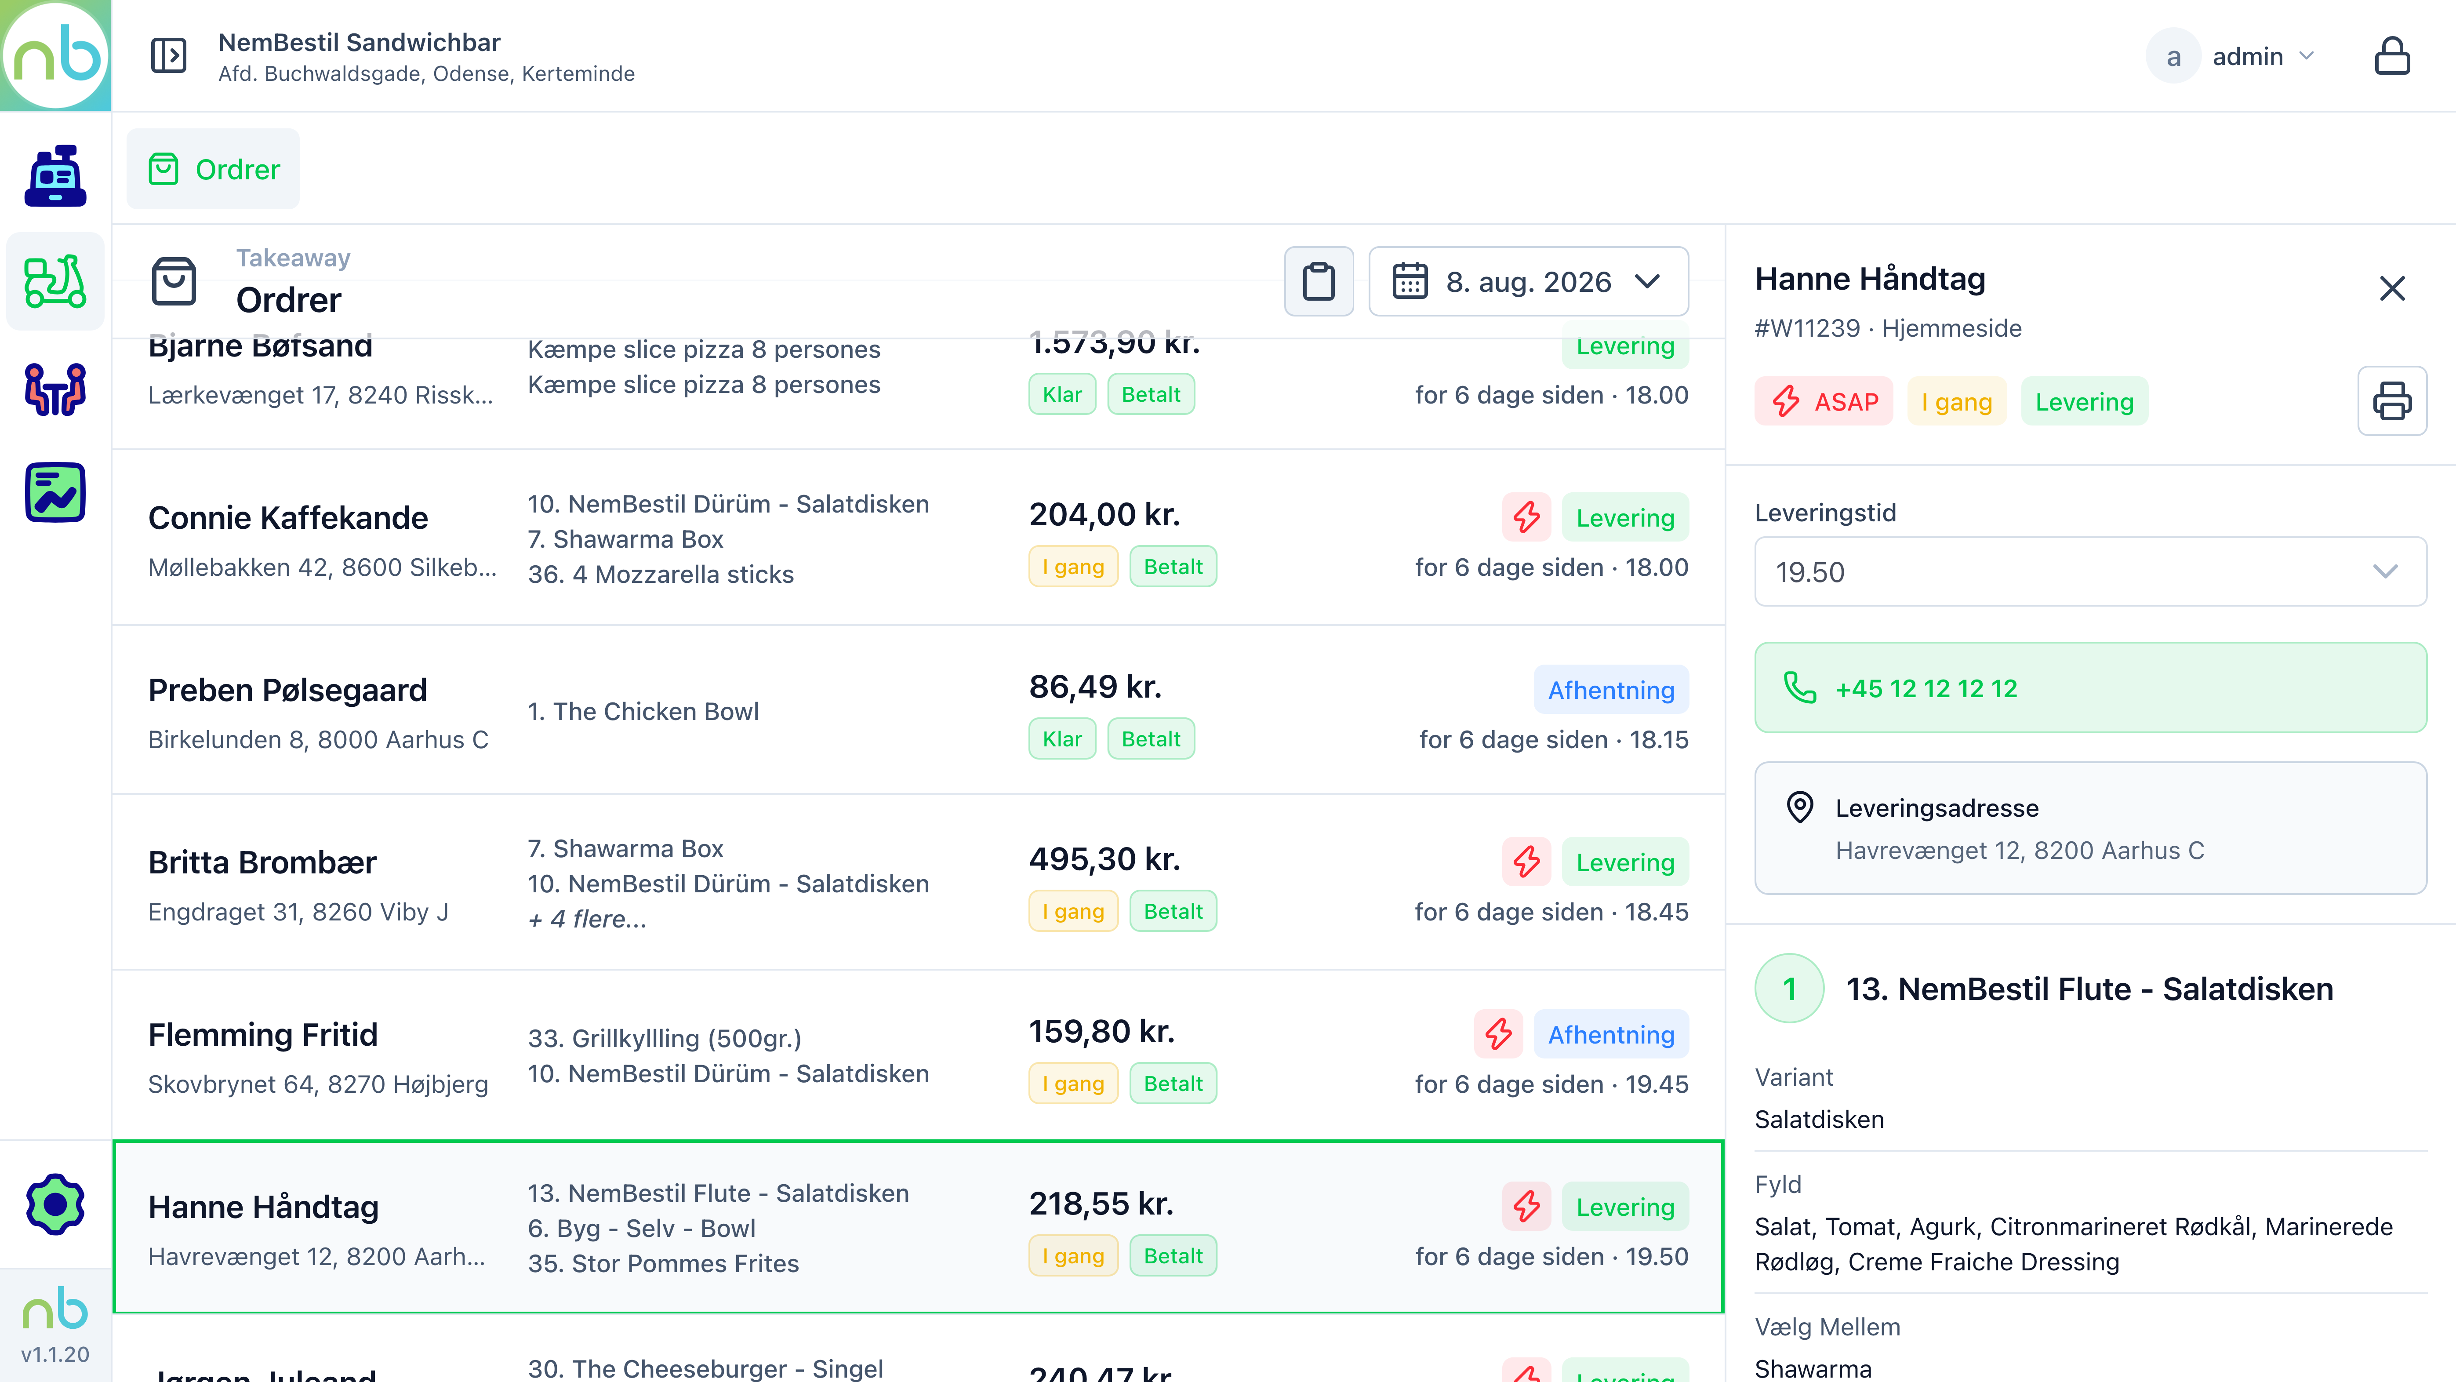This screenshot has height=1382, width=2456.
Task: Open the admin user menu
Action: (2231, 55)
